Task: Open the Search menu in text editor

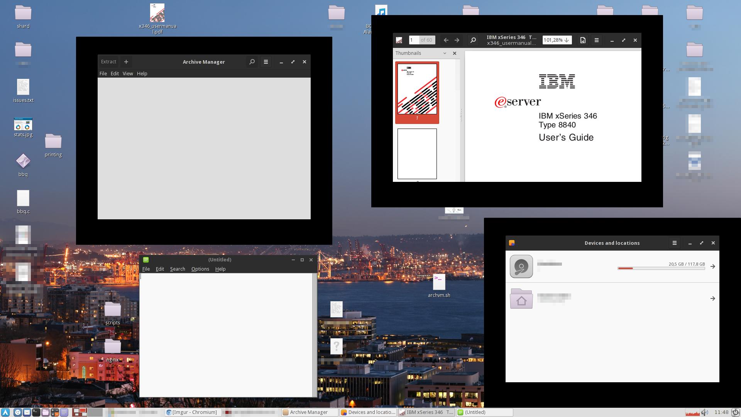Action: 178,269
